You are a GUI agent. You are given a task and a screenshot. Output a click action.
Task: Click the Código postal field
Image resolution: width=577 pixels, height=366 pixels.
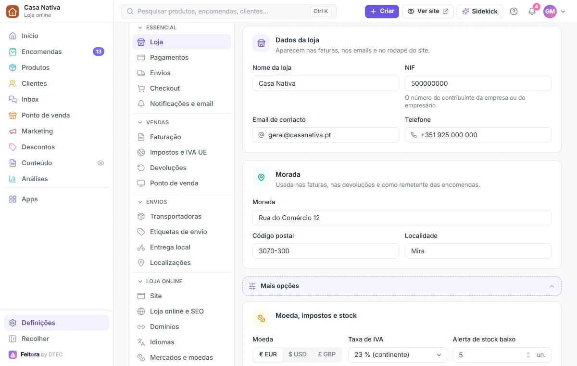326,251
